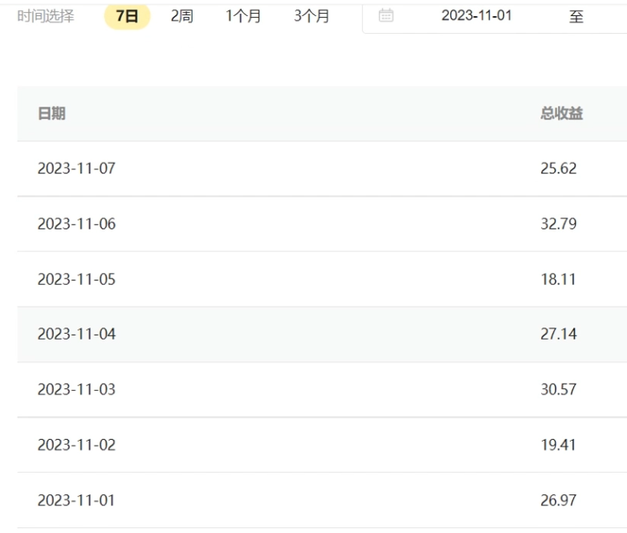Select the 7日 time range
The height and width of the screenshot is (533, 627).
click(127, 16)
